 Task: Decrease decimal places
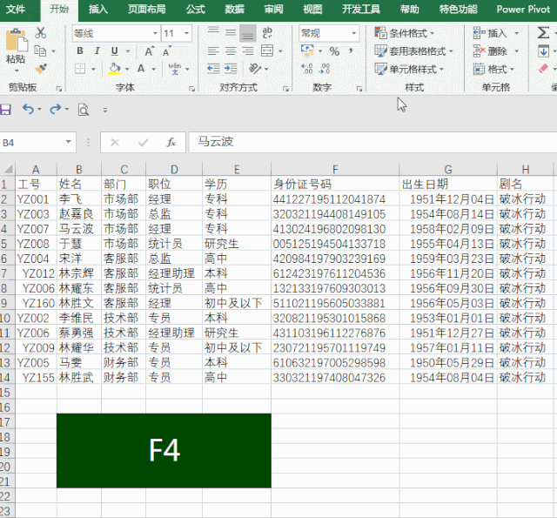[325, 69]
